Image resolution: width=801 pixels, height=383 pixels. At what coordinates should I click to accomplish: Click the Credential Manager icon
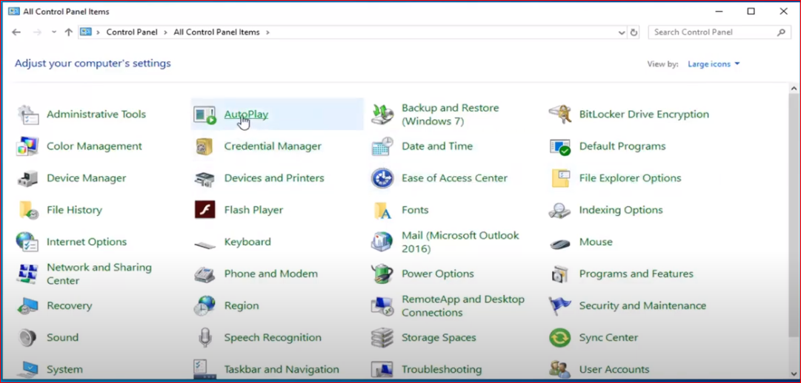[205, 146]
